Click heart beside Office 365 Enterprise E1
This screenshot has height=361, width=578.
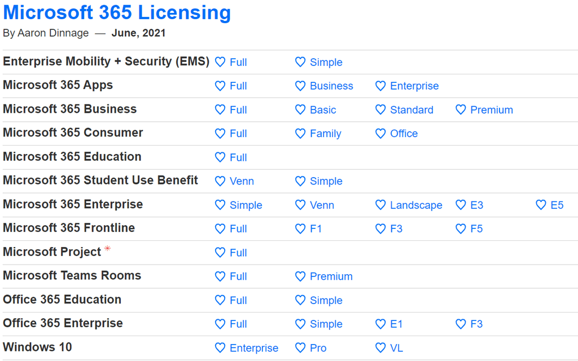tap(380, 324)
